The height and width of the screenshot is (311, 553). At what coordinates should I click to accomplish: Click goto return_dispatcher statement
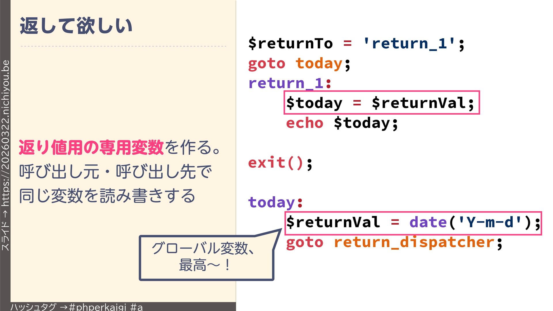(x=394, y=242)
